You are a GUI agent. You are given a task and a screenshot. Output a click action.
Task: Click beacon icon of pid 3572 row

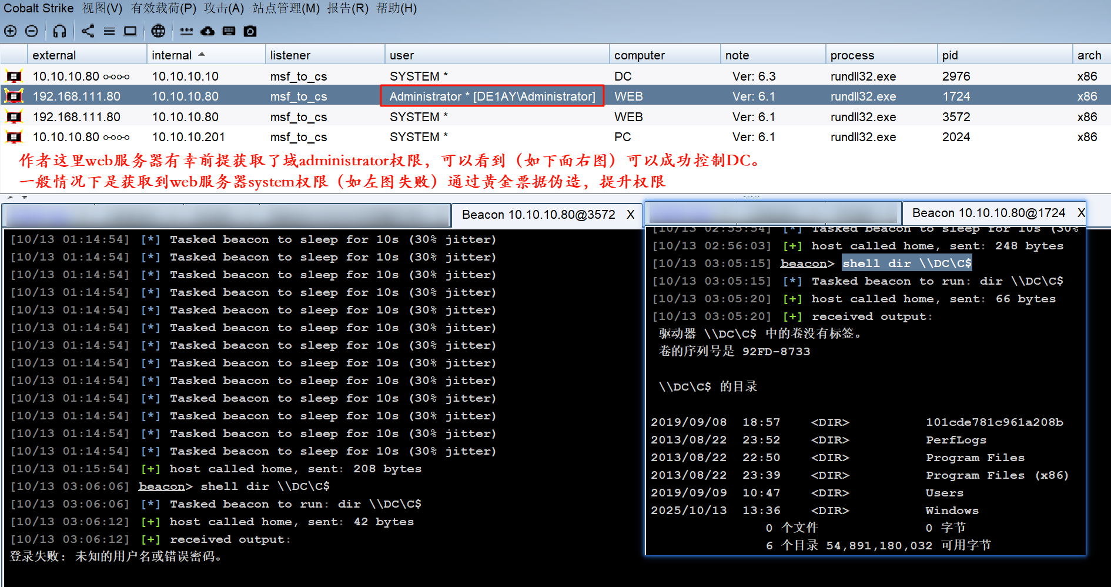14,117
